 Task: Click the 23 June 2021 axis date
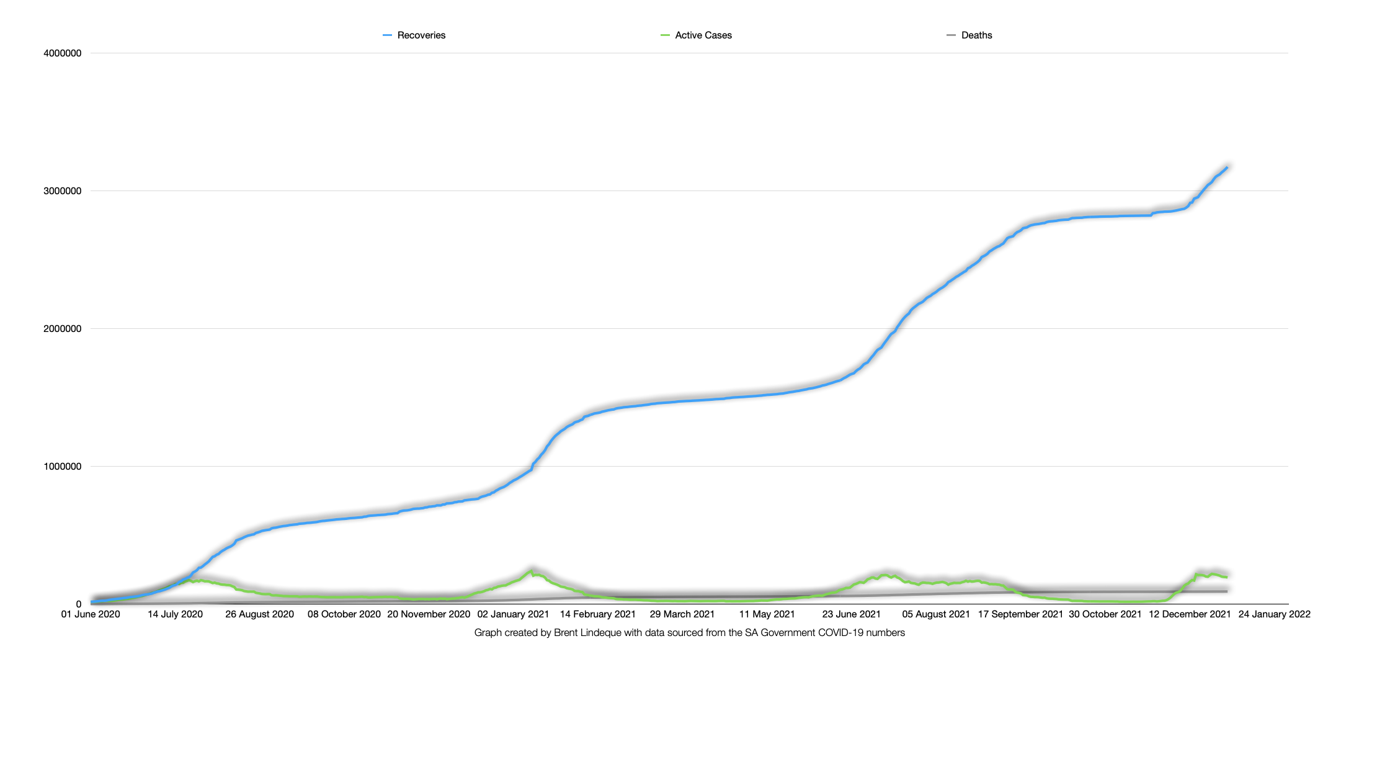tap(851, 614)
